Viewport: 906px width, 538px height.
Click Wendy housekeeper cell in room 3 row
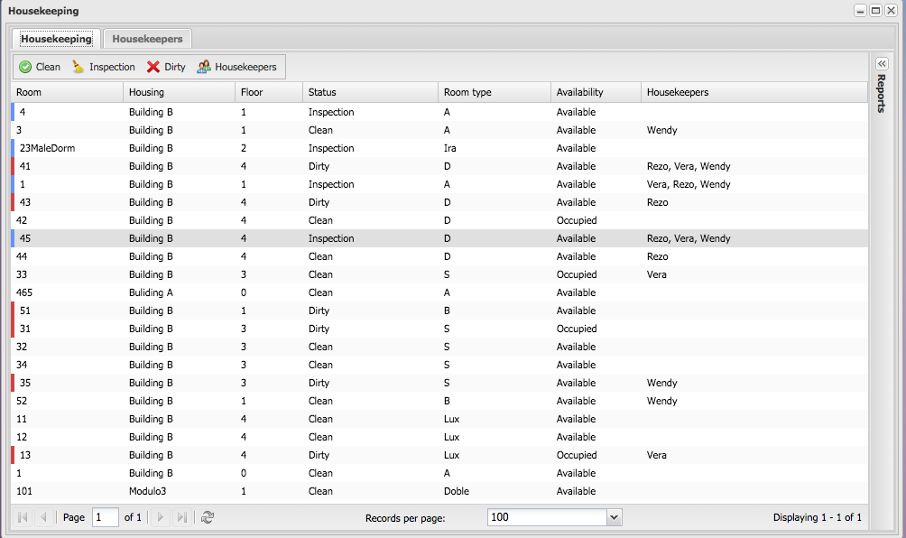pos(661,130)
